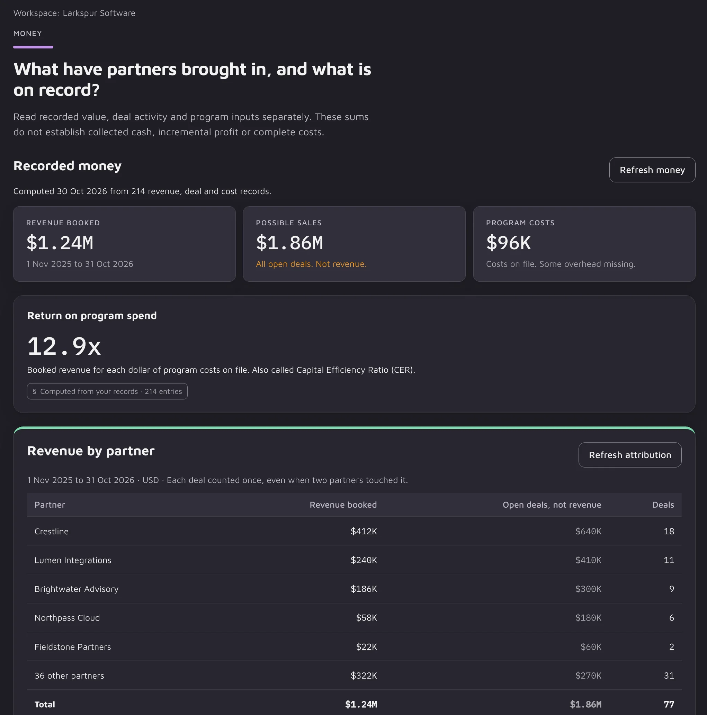Click the Deals column header
Image resolution: width=707 pixels, height=715 pixels.
click(663, 505)
